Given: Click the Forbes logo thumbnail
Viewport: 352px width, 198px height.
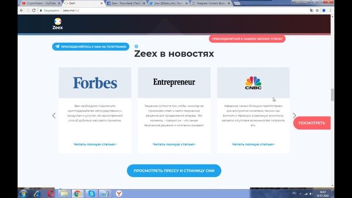Looking at the screenshot, I should pos(95,82).
